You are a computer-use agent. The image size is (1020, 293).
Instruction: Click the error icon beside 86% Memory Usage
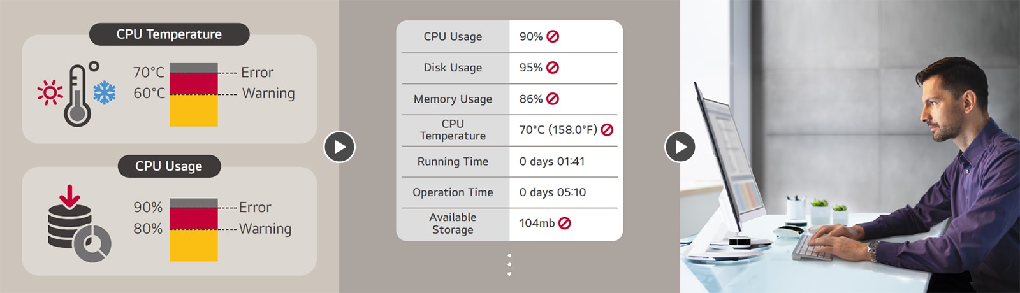tap(553, 99)
